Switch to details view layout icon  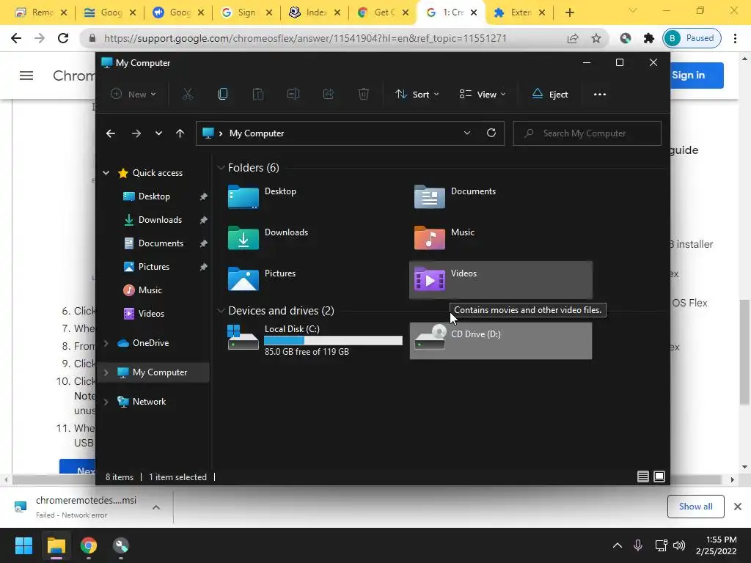click(642, 476)
